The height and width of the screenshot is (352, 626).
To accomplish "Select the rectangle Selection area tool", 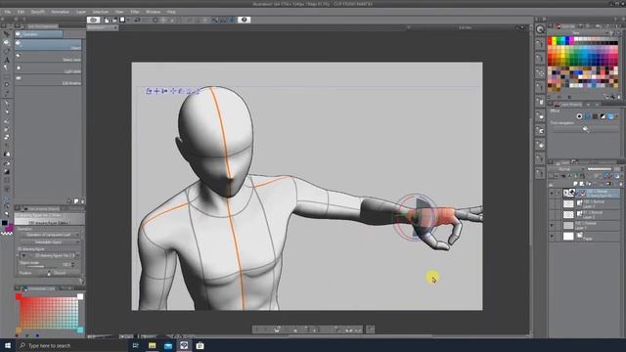I will (x=7, y=76).
